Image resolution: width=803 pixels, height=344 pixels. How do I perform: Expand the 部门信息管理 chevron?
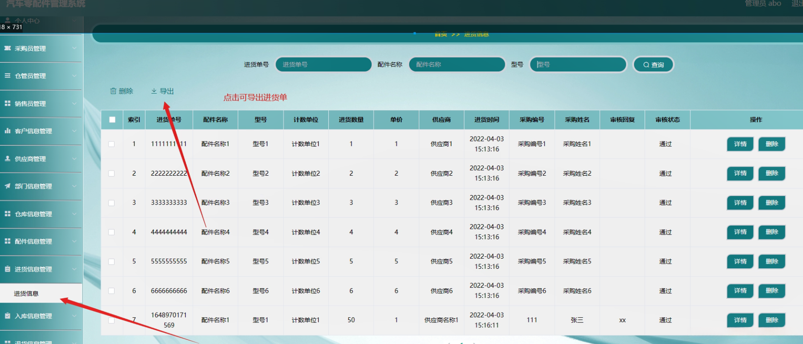pos(74,186)
